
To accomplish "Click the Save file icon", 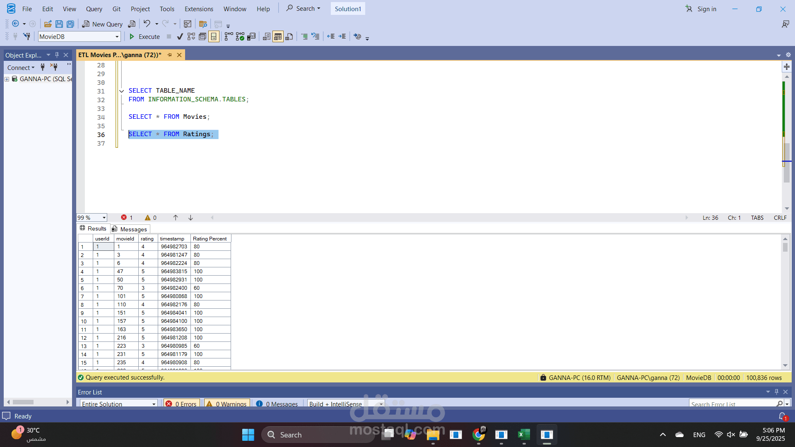I will pyautogui.click(x=59, y=24).
